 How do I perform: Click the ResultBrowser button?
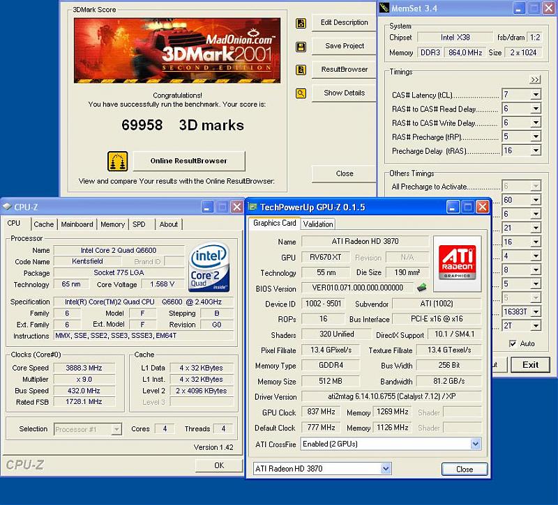[344, 69]
